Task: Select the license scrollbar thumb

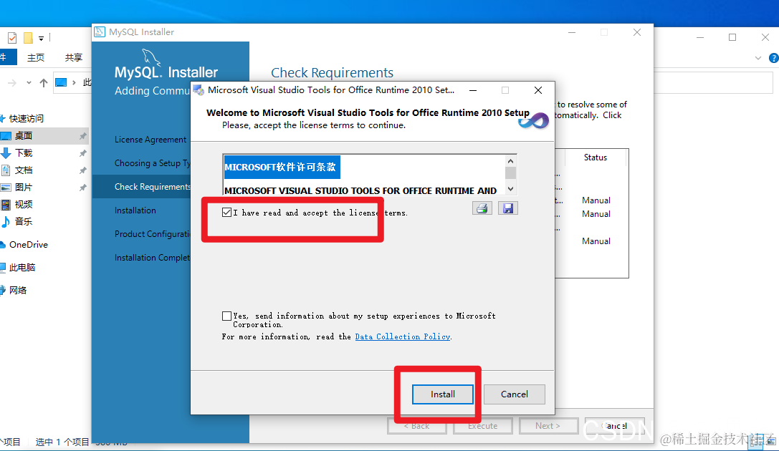Action: pos(510,173)
